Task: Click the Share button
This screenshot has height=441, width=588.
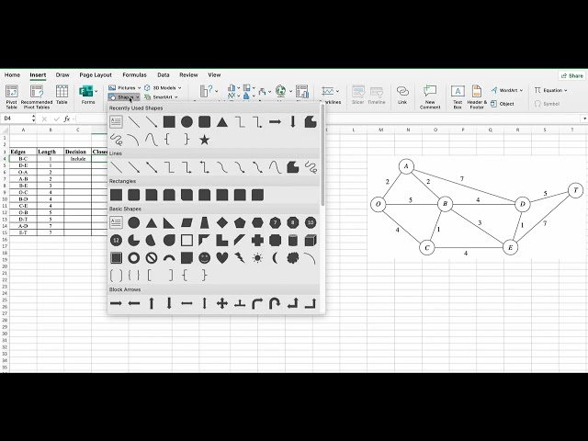Action: 571,75
